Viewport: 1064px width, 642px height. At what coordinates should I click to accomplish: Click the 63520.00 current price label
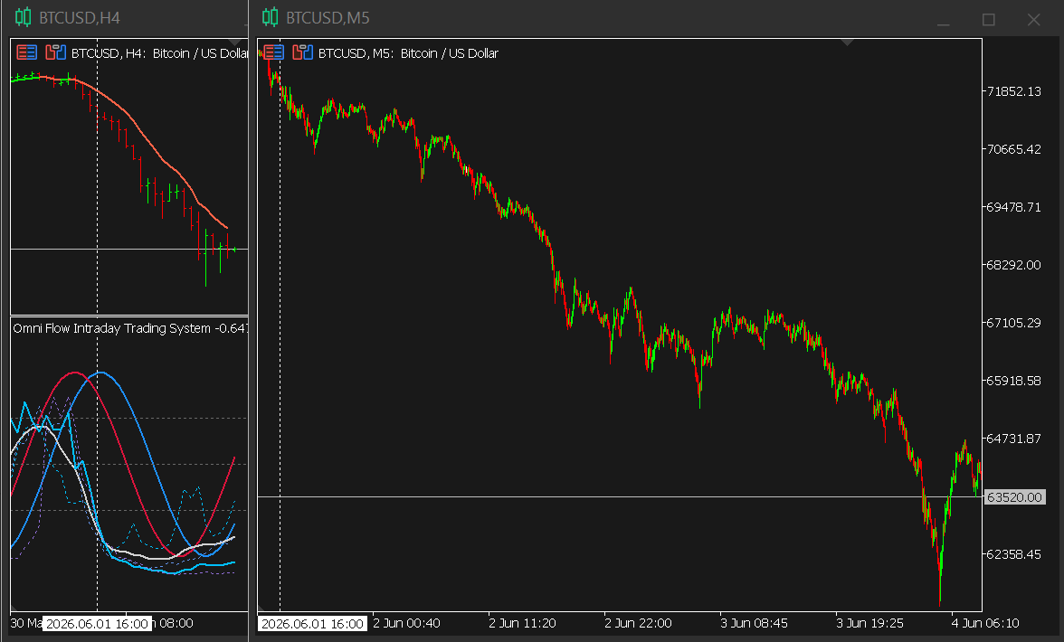1014,497
